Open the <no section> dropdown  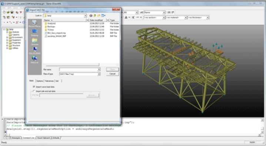pyautogui.click(x=164, y=17)
